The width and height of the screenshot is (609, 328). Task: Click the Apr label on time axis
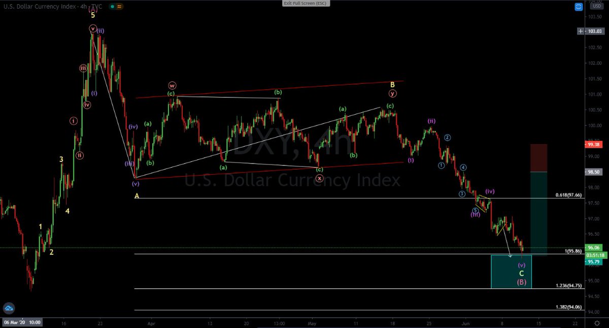151,323
